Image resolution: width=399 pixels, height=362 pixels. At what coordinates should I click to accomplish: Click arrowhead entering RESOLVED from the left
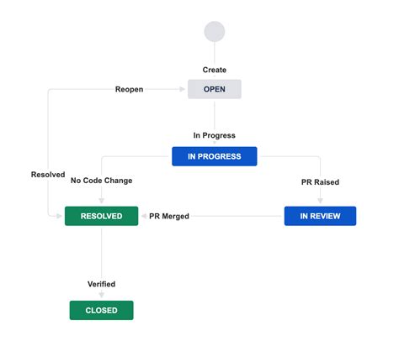(x=59, y=216)
